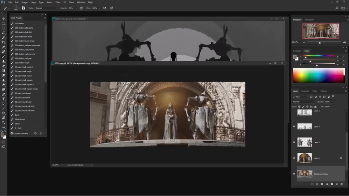Select the Layer 5 thumbnail
Screen dimensions: 349x196
[x=304, y=142]
